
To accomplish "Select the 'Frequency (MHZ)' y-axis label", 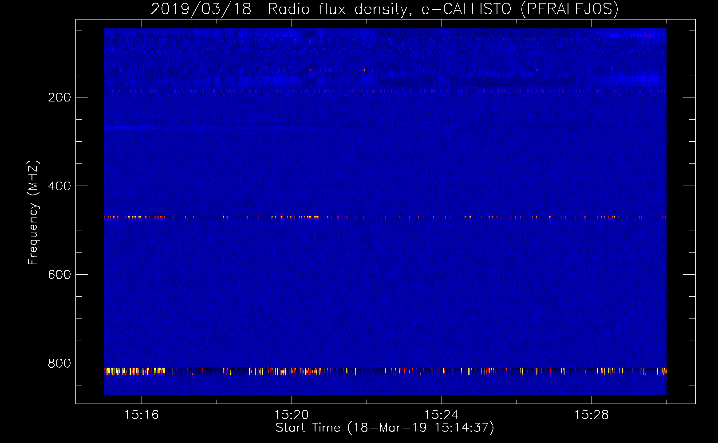I will [x=33, y=213].
